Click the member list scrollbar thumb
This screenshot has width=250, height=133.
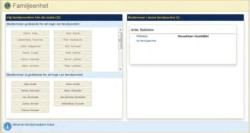point(120,40)
